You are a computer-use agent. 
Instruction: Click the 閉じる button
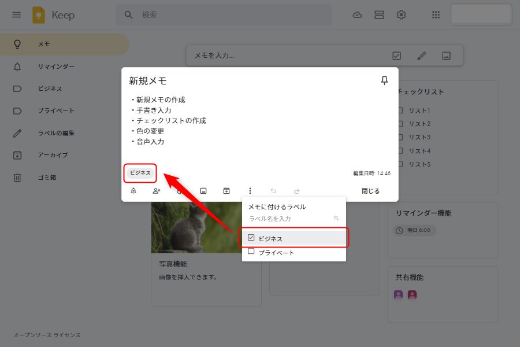pos(370,191)
